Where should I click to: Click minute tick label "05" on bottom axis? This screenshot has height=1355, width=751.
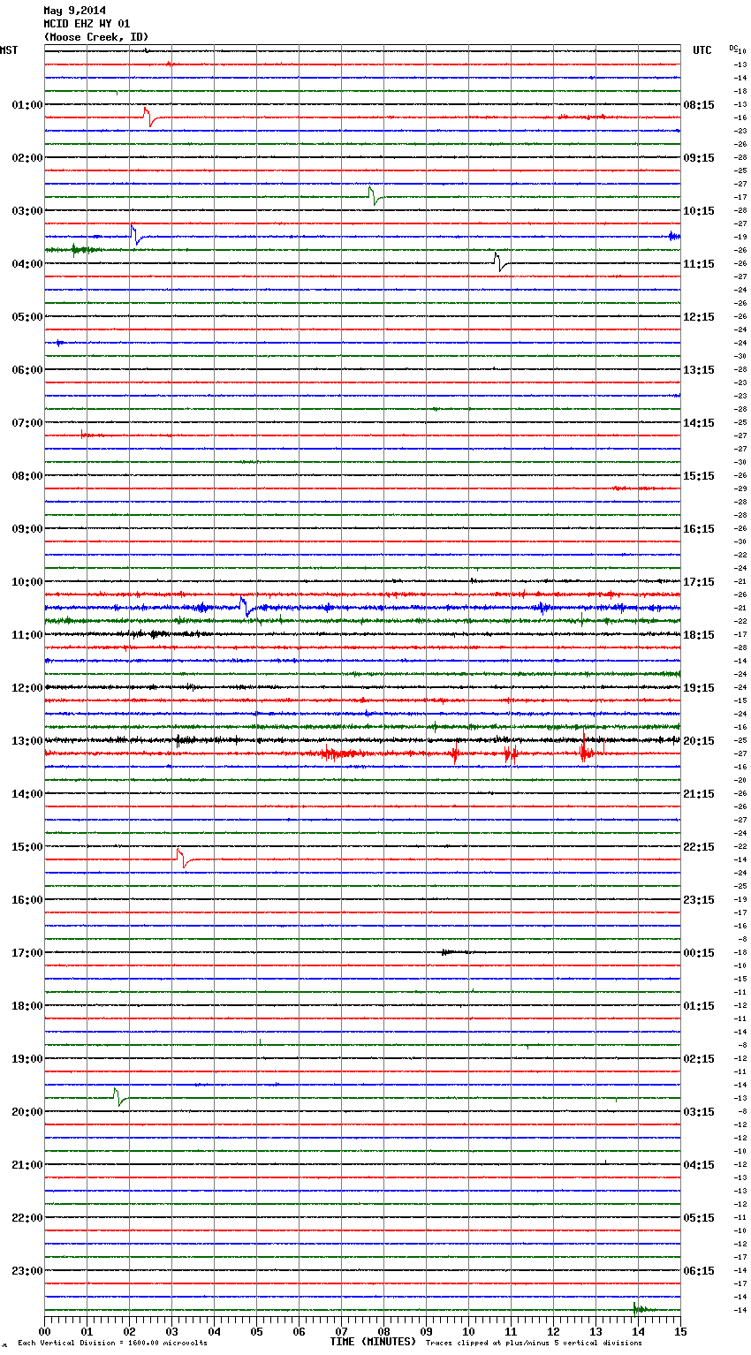point(256,1331)
